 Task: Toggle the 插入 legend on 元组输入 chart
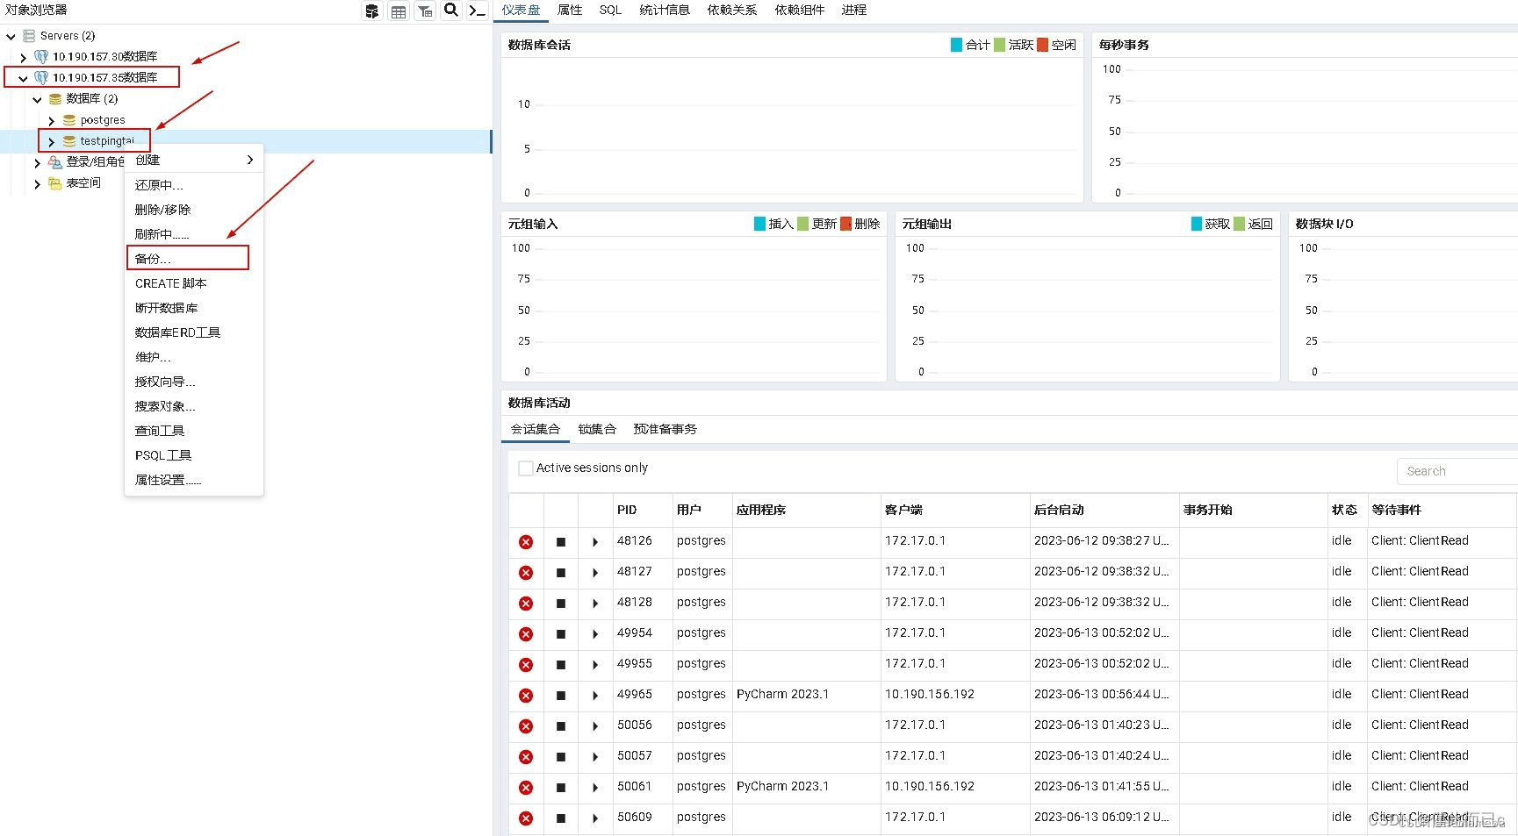pos(759,224)
